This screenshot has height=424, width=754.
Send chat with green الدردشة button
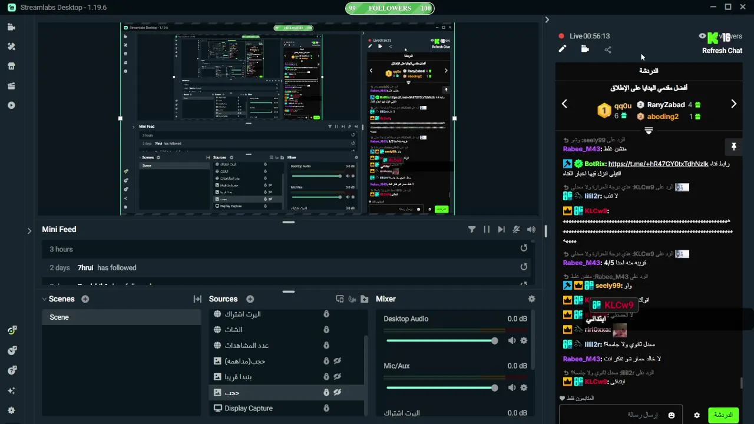pyautogui.click(x=723, y=415)
